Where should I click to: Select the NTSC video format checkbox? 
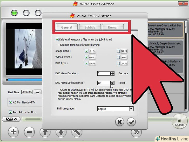pyautogui.click(x=86, y=57)
